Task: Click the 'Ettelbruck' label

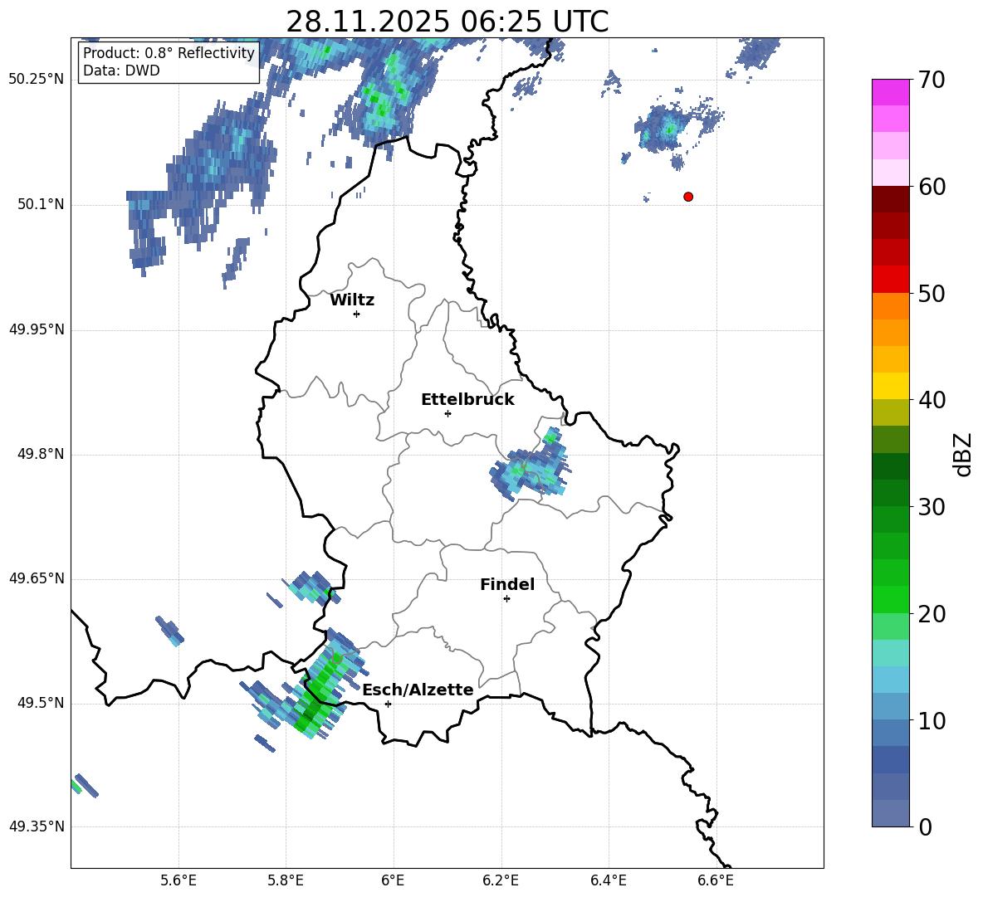Action: [467, 400]
